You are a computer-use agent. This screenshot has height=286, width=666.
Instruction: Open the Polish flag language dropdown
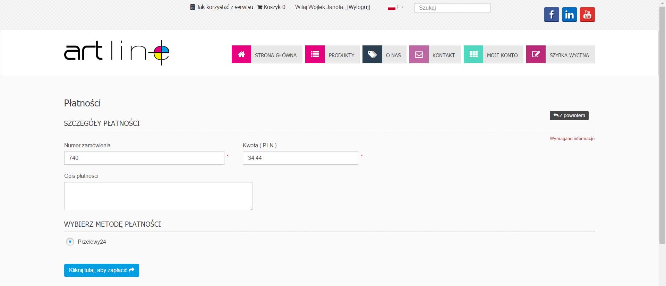(x=395, y=8)
